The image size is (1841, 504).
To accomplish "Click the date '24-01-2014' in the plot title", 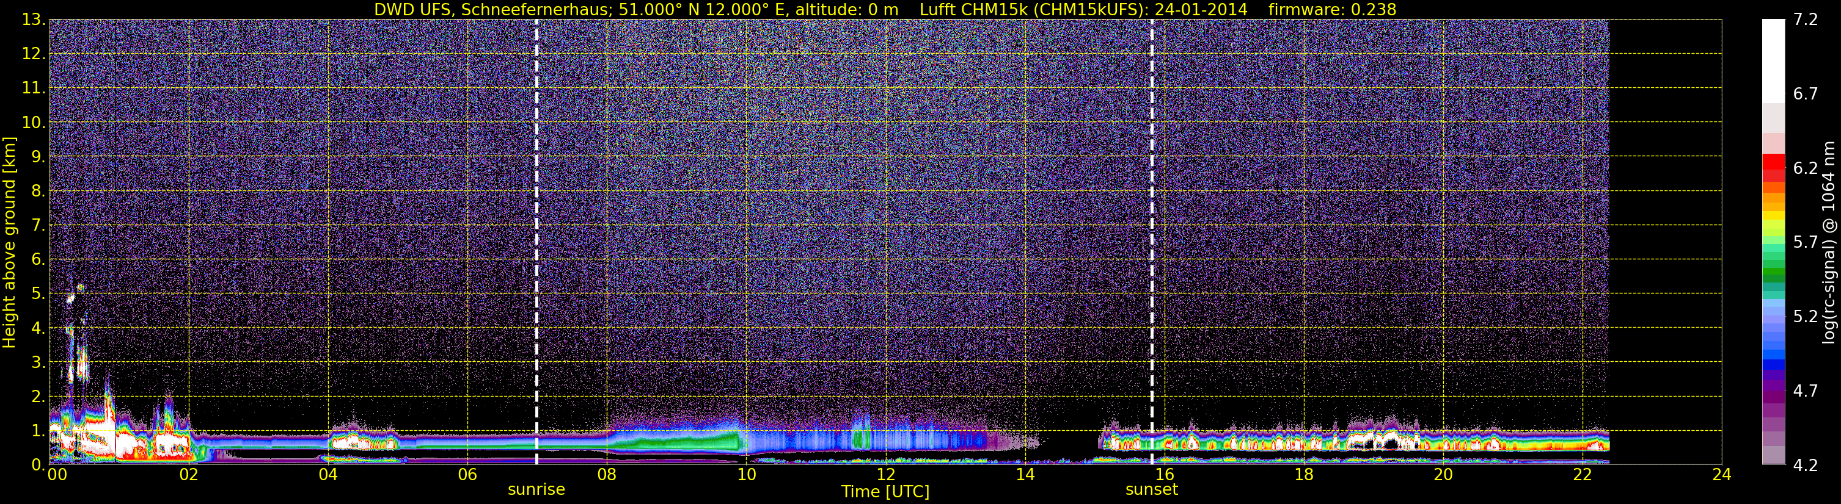I will click(x=1201, y=9).
